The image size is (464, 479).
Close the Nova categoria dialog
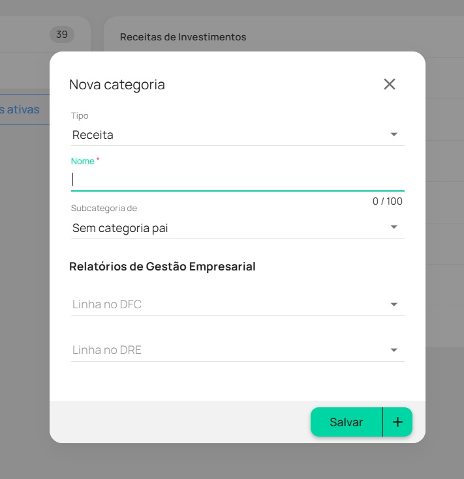[390, 84]
